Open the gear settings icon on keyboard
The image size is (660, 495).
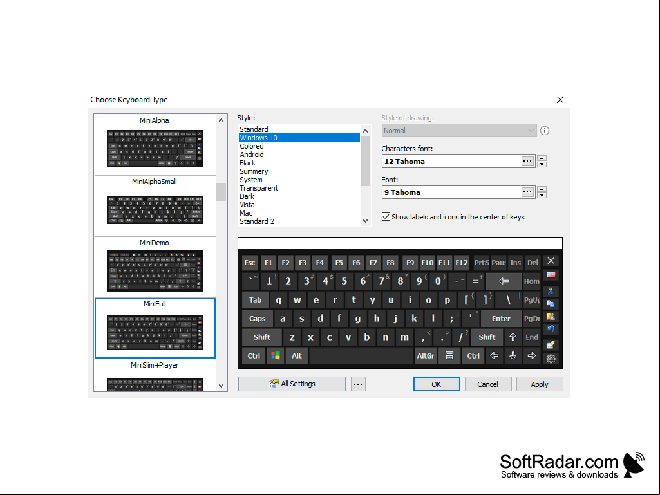551,359
